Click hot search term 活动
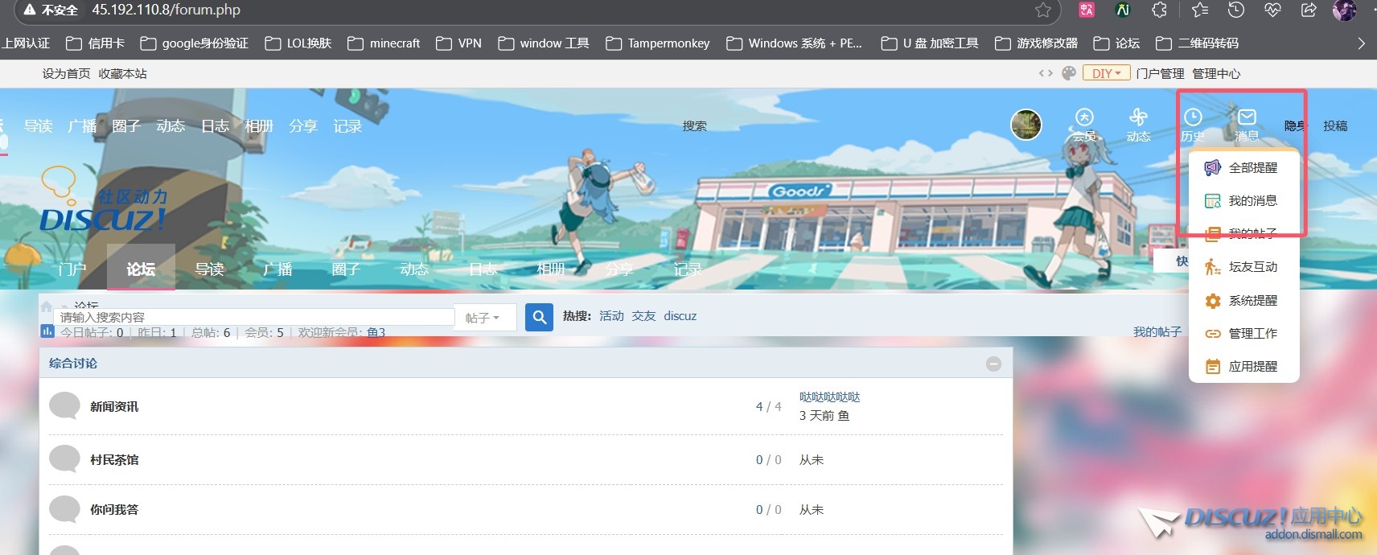Screen dimensions: 1377x555 (x=611, y=316)
